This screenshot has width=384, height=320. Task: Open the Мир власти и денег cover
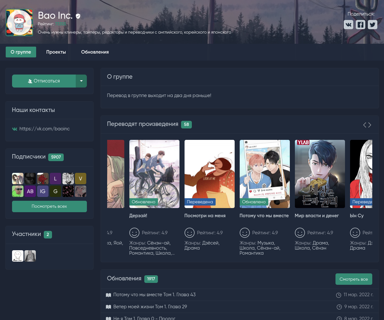tap(320, 174)
